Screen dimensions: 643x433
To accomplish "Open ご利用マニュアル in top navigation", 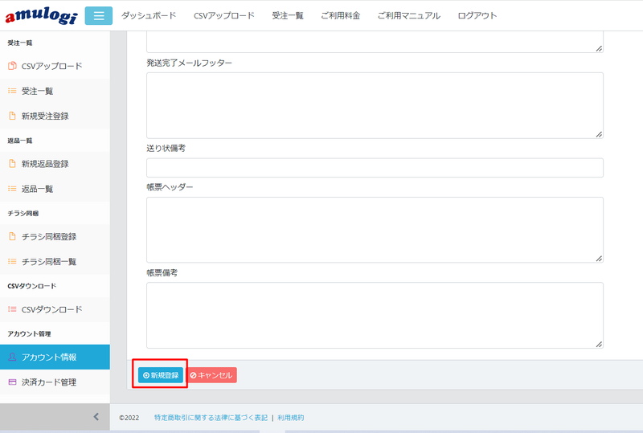I will coord(408,16).
